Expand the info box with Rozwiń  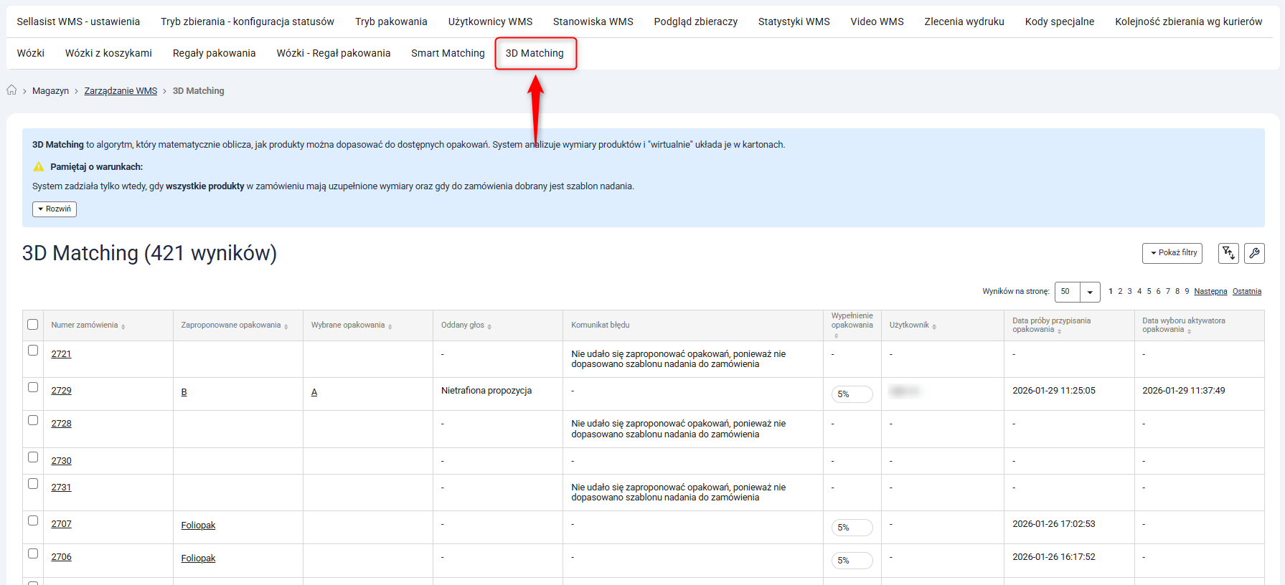(x=55, y=209)
